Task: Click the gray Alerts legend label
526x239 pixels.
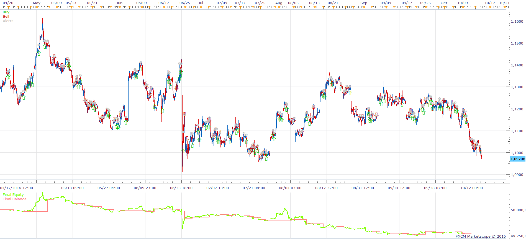Action: [8, 21]
